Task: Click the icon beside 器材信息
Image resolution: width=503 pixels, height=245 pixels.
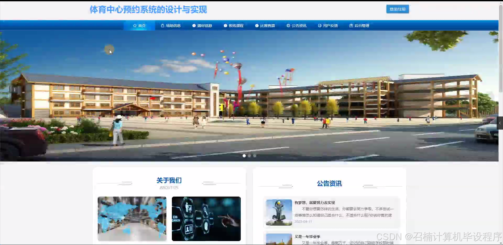Action: (x=194, y=26)
